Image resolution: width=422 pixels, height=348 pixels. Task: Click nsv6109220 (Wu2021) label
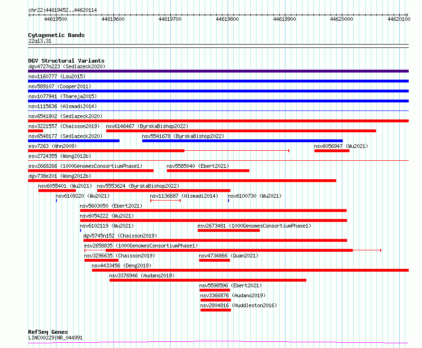pos(83,196)
